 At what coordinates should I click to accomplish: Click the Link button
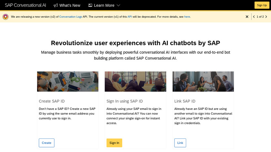(x=180, y=143)
